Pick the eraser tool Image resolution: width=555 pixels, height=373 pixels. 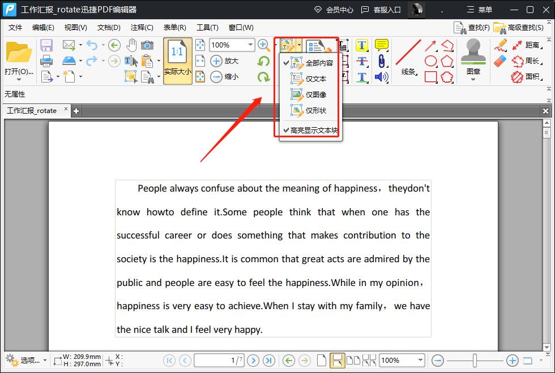(500, 60)
